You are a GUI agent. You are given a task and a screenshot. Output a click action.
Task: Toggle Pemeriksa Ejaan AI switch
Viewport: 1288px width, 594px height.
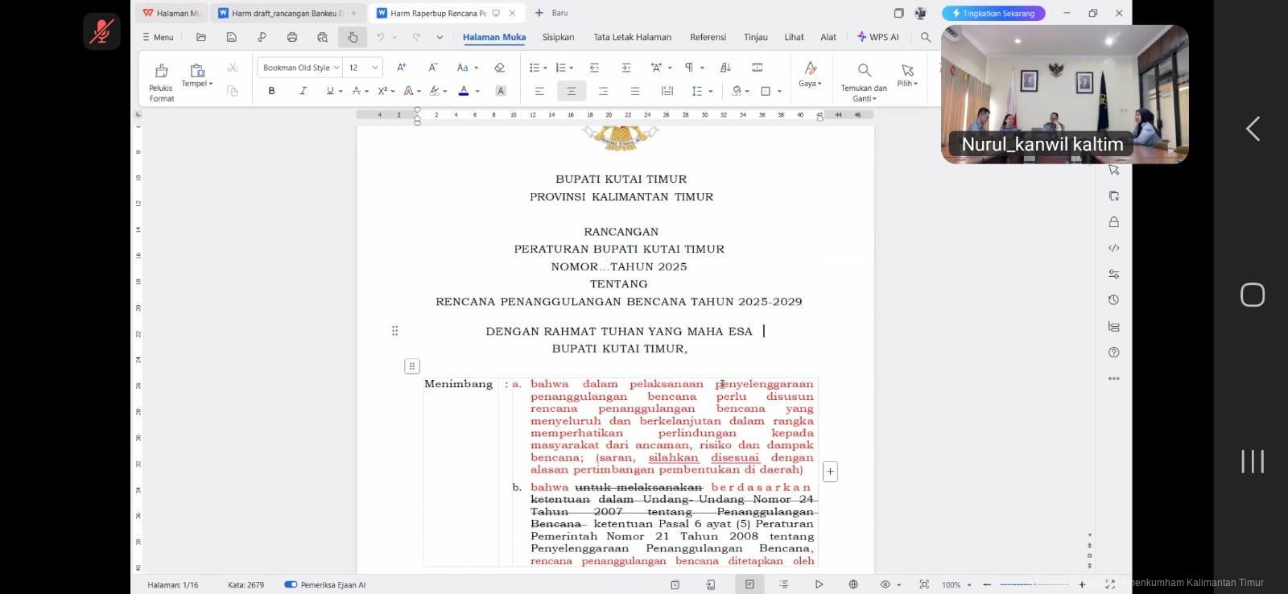291,584
